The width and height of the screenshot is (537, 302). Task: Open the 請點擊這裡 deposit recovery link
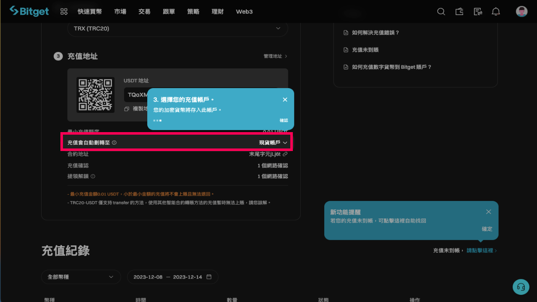[480, 250]
